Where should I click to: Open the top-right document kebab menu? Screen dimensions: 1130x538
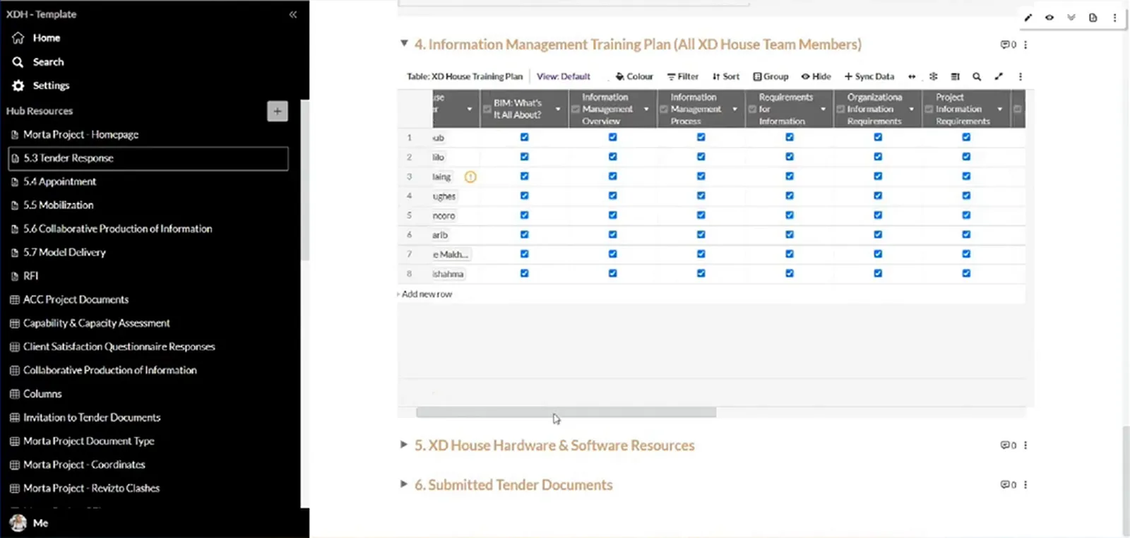[1115, 18]
